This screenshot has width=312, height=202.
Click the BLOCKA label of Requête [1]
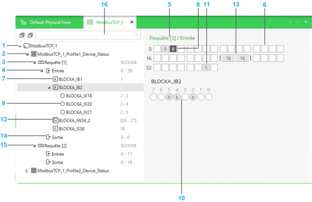[129, 63]
